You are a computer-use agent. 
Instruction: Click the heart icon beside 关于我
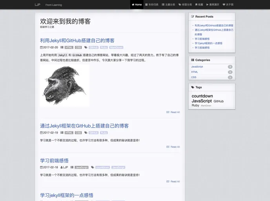tap(224, 5)
